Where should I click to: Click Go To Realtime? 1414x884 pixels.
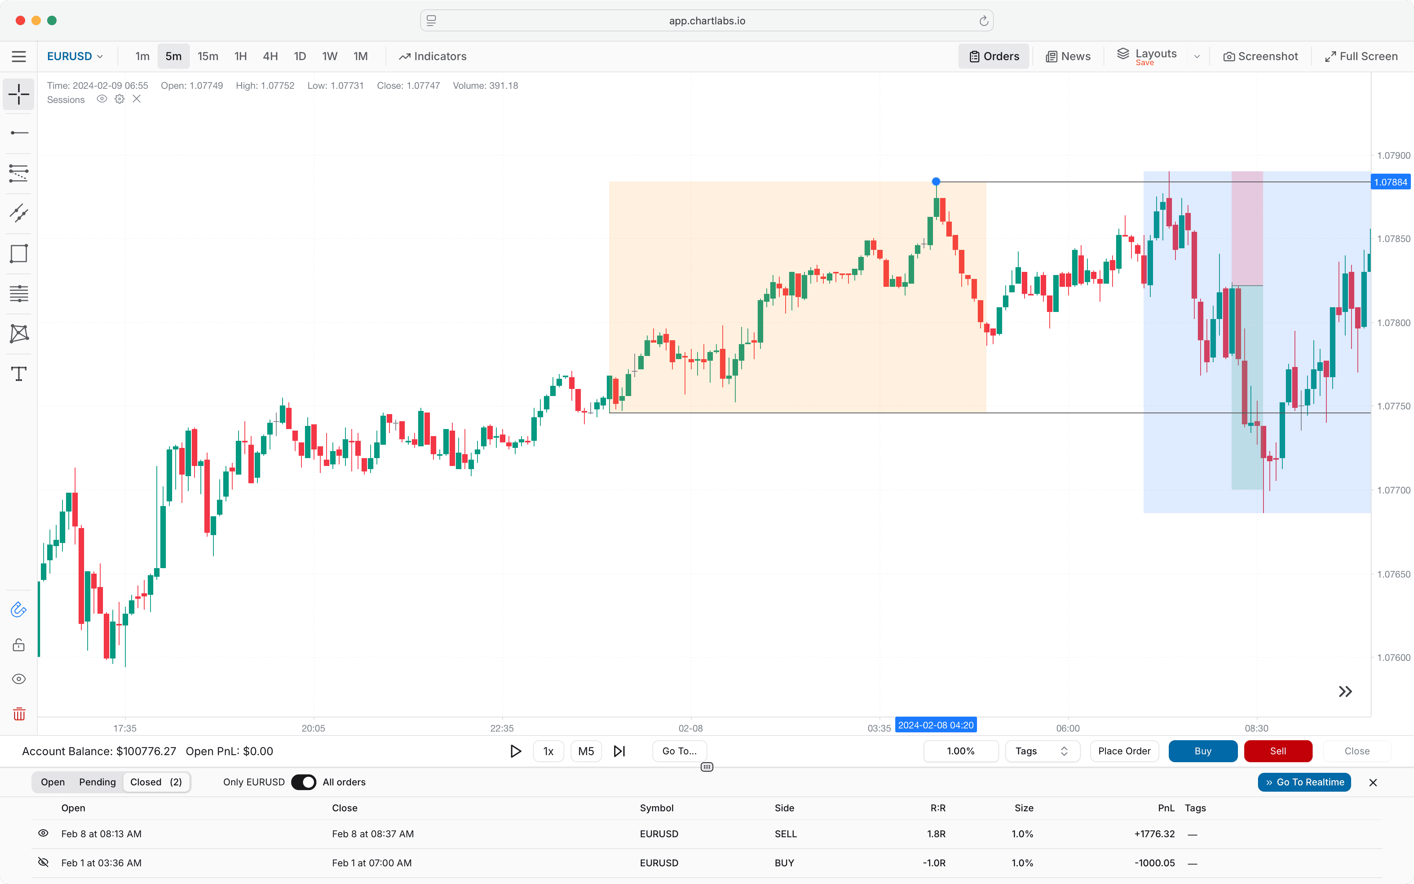coord(1304,782)
